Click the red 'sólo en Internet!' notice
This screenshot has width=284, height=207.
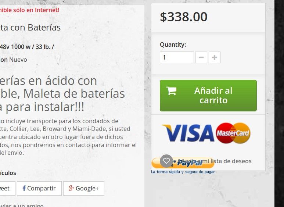[29, 10]
